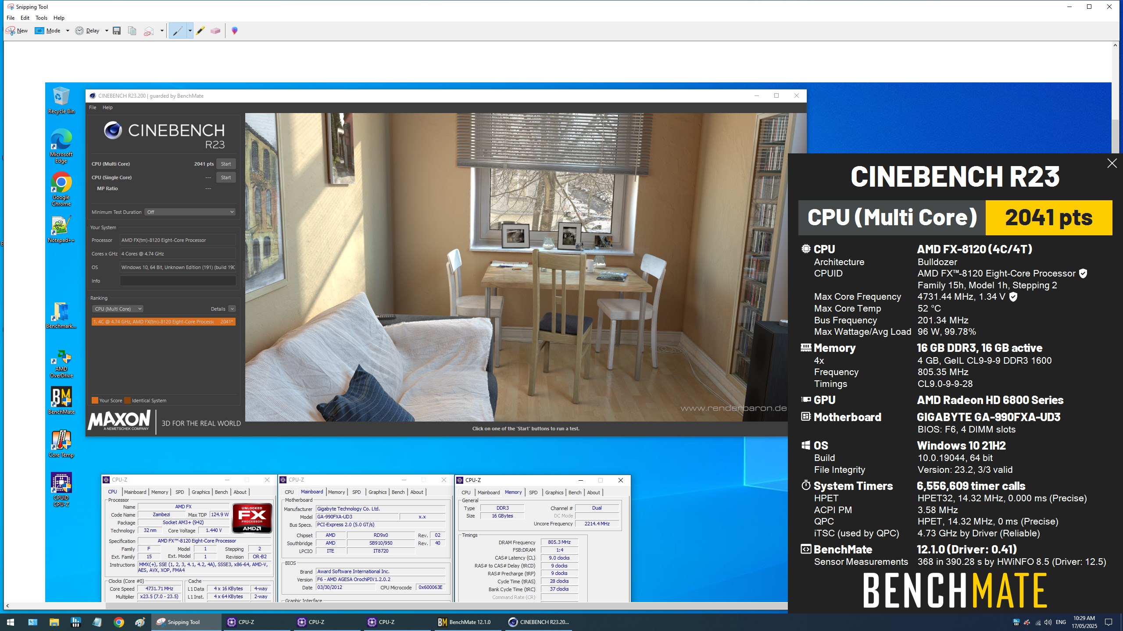
Task: Open Mainboard tab in CPU-Z window showing Zambezi
Action: pyautogui.click(x=135, y=492)
